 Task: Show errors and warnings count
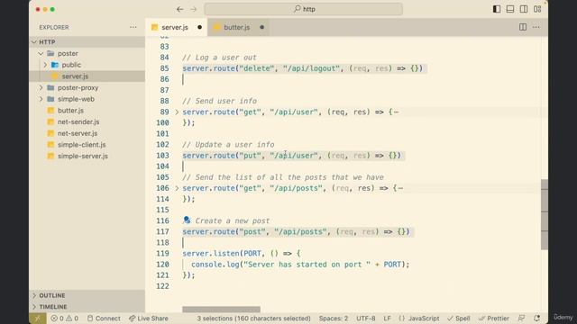coord(64,318)
